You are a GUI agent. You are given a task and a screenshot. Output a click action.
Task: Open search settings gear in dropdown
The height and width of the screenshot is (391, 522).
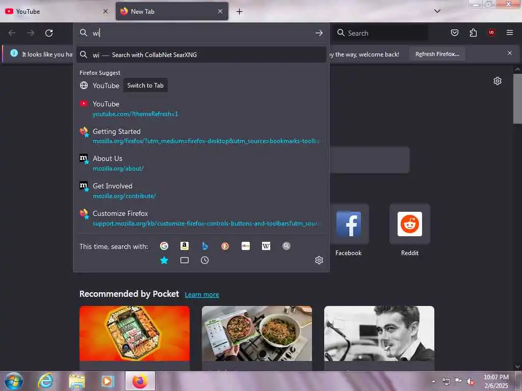coord(319,260)
